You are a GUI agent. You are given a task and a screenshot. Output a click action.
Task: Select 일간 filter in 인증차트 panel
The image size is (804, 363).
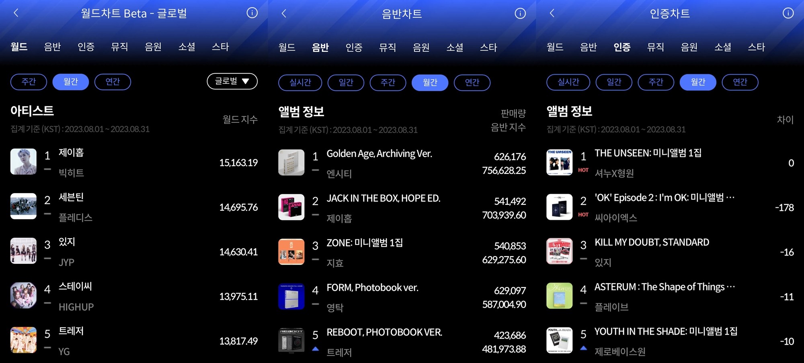(x=614, y=82)
